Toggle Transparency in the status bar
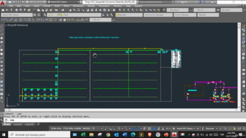This screenshot has height=138, width=246. [x=149, y=128]
